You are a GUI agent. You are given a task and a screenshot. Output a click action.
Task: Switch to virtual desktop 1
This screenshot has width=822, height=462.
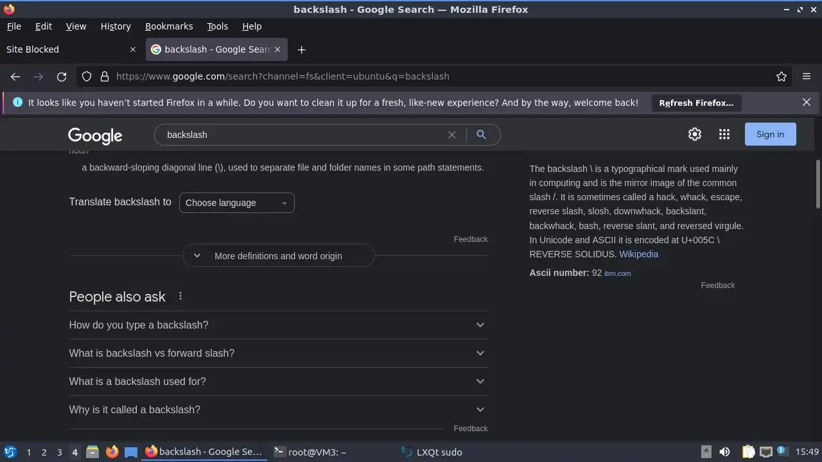coord(28,452)
